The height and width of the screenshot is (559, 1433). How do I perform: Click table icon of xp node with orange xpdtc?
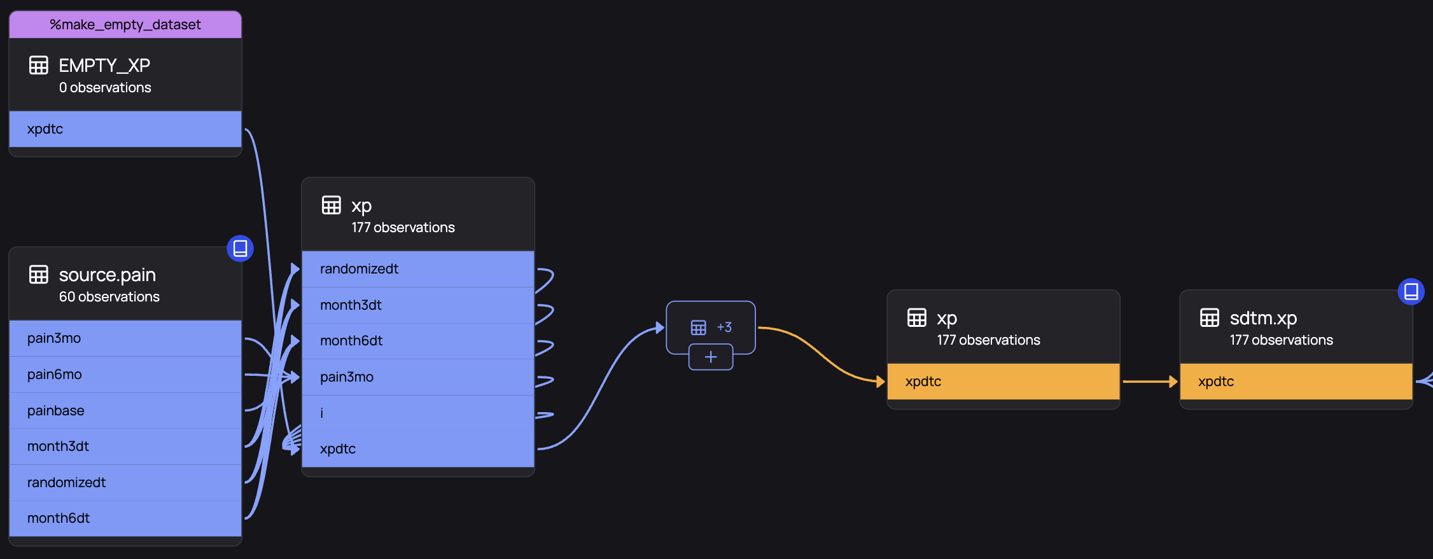pos(917,318)
